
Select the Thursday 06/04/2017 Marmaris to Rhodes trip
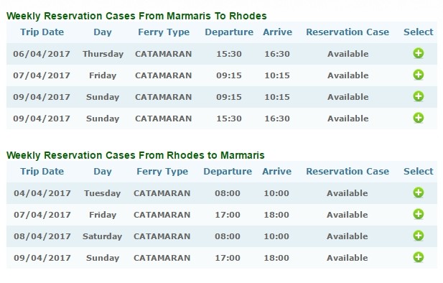pyautogui.click(x=419, y=53)
